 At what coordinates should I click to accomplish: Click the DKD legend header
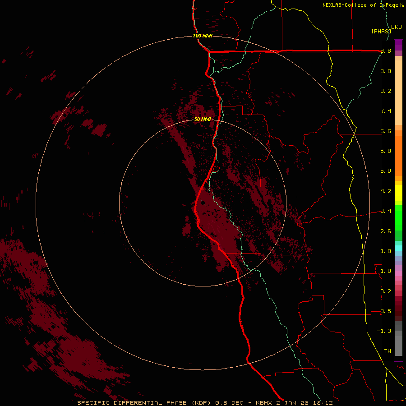click(397, 27)
